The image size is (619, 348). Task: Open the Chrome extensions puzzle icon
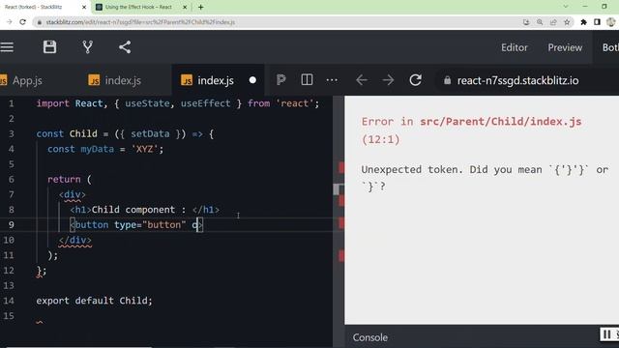(x=583, y=22)
